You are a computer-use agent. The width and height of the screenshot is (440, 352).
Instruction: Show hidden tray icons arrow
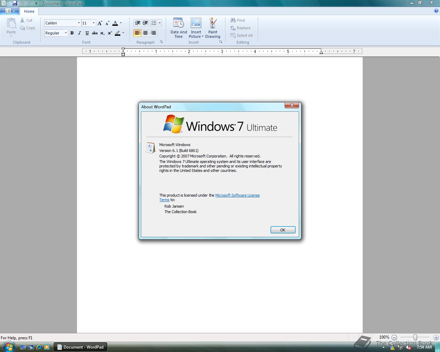(383, 347)
